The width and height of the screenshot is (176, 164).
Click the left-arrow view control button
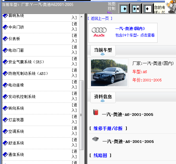[x=148, y=9]
